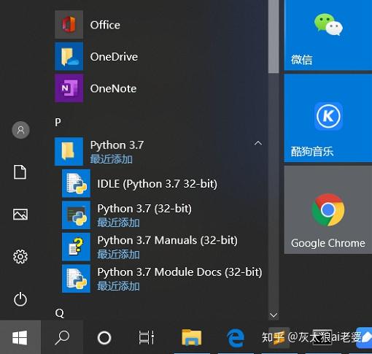
Task: Click the scroll-down arrow of app list
Action: tap(274, 315)
